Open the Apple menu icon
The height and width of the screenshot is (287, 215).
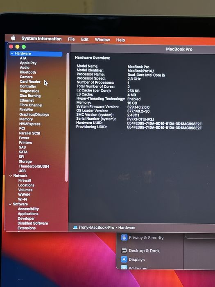pos(13,38)
